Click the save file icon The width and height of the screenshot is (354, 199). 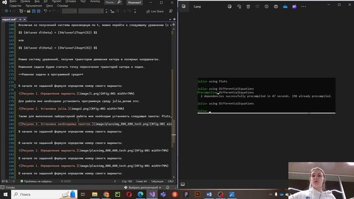(x=34, y=11)
